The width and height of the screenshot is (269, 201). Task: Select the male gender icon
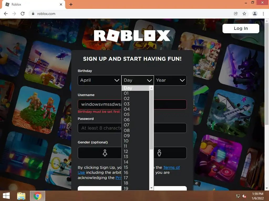click(159, 153)
